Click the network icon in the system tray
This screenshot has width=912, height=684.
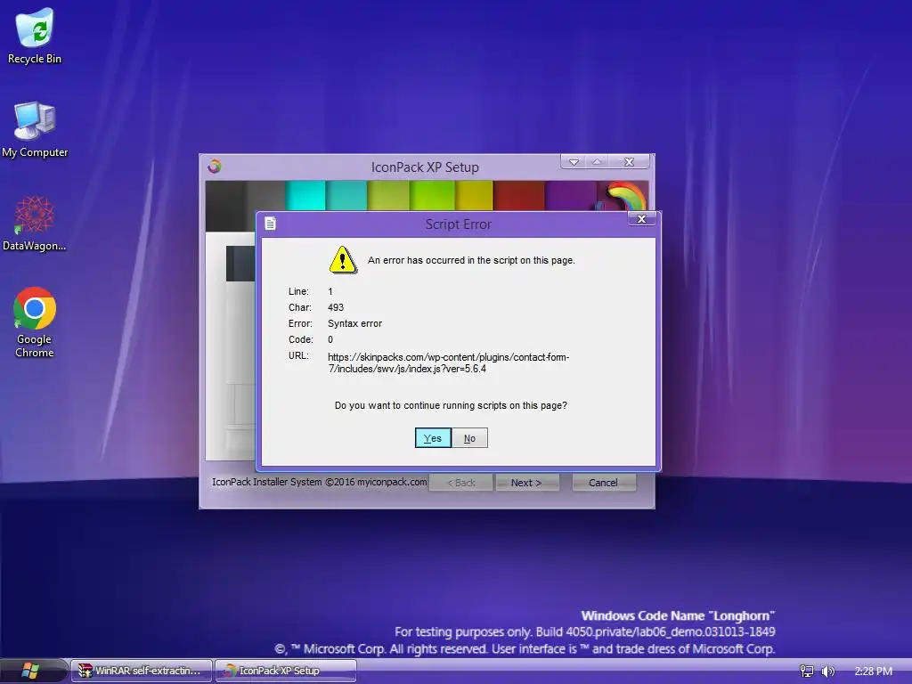(x=807, y=672)
